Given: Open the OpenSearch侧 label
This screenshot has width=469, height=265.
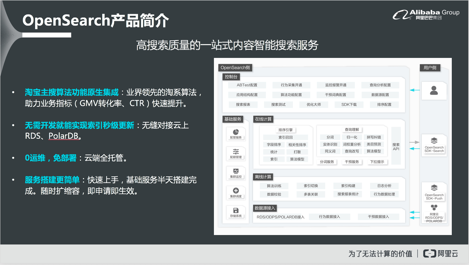Looking at the screenshot, I should 235,68.
